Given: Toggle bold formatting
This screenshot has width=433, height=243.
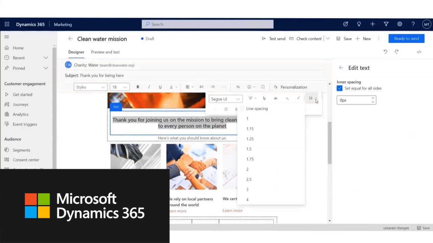Looking at the screenshot, I should pyautogui.click(x=138, y=87).
